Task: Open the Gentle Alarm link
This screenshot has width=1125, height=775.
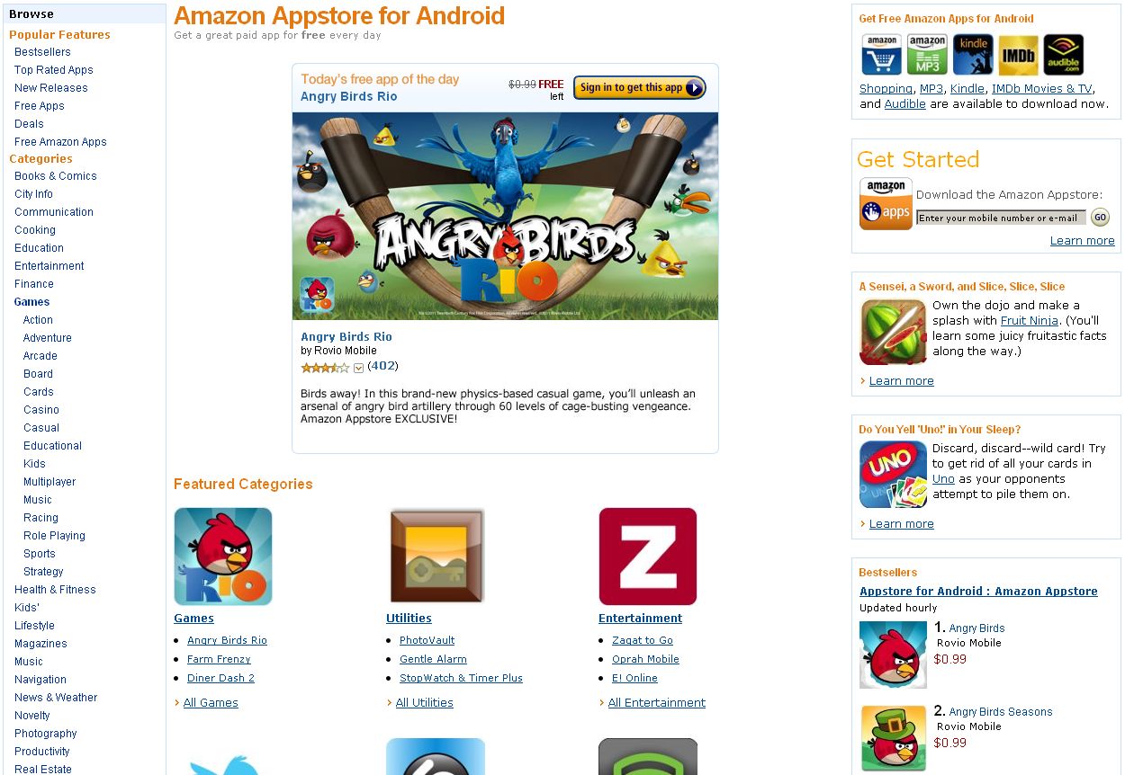Action: point(433,659)
